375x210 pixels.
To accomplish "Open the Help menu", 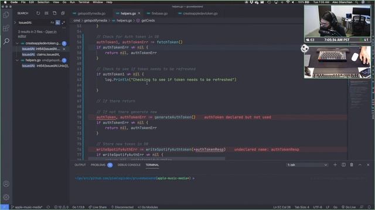I will pos(110,2).
